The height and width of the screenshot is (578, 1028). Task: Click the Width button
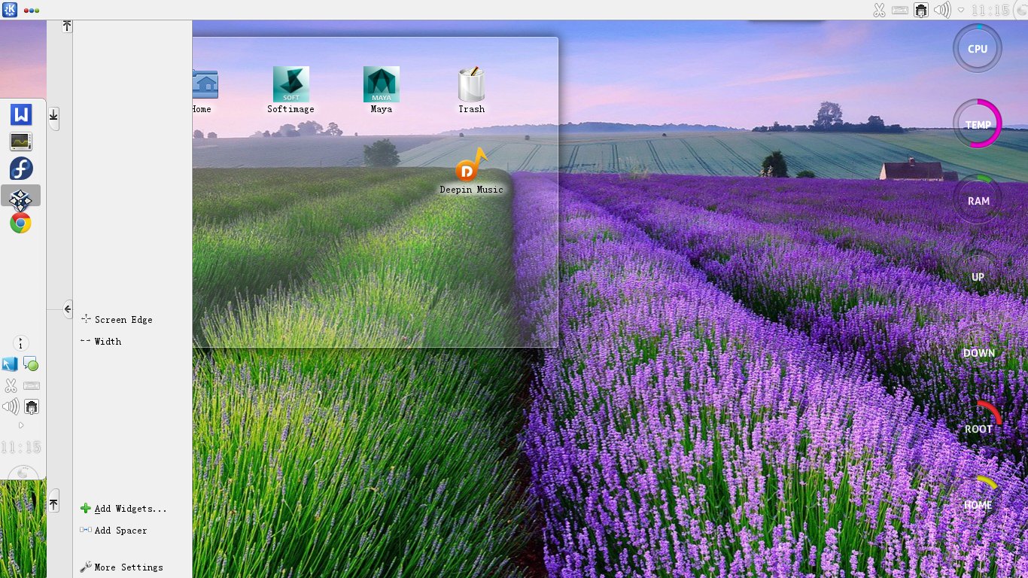101,342
